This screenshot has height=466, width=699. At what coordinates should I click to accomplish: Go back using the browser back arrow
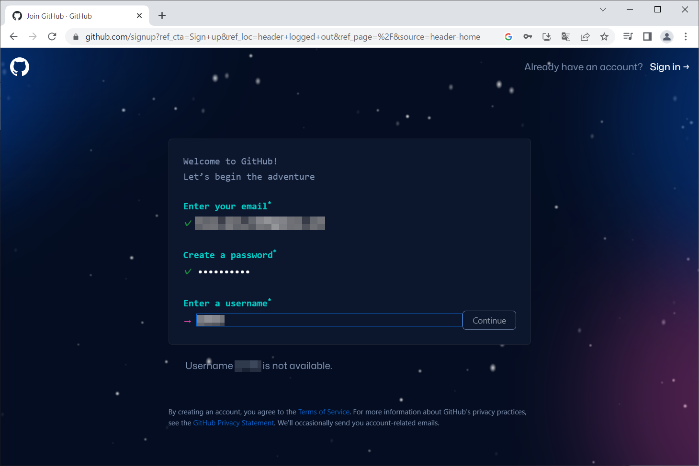13,37
